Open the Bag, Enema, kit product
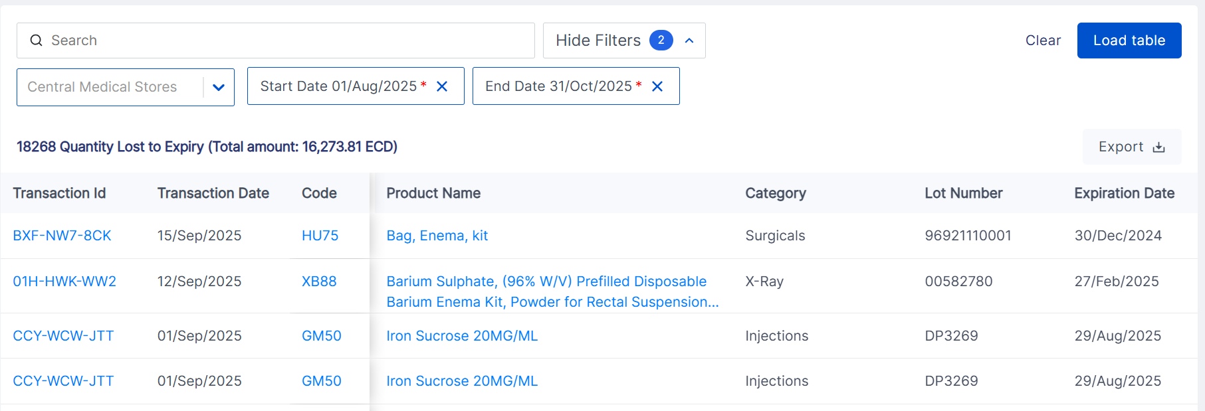The image size is (1205, 411). tap(437, 236)
